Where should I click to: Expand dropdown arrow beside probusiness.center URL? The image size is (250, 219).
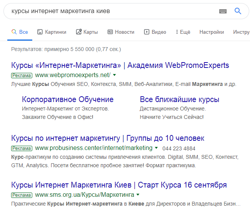pos(156,148)
